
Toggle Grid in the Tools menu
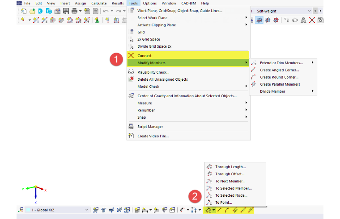tap(188, 32)
